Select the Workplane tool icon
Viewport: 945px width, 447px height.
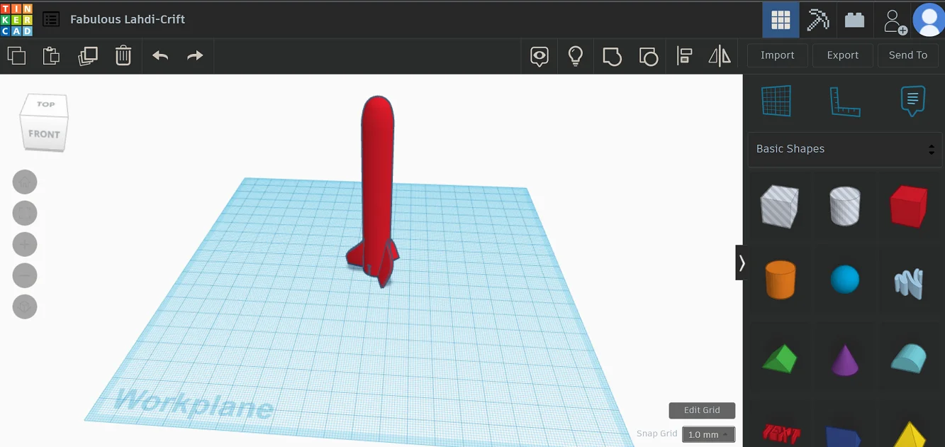tap(776, 101)
